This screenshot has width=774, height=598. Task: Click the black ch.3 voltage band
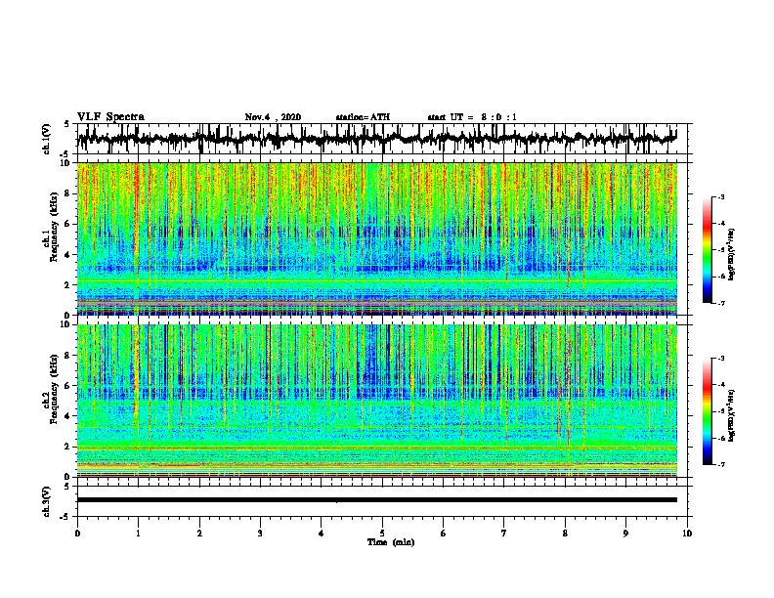click(x=377, y=500)
